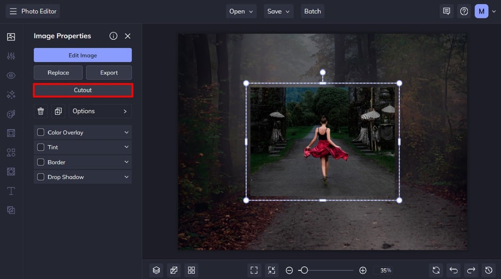Screen dimensions: 501x279
Task: Click the zoom slider handle
Action: pos(304,270)
